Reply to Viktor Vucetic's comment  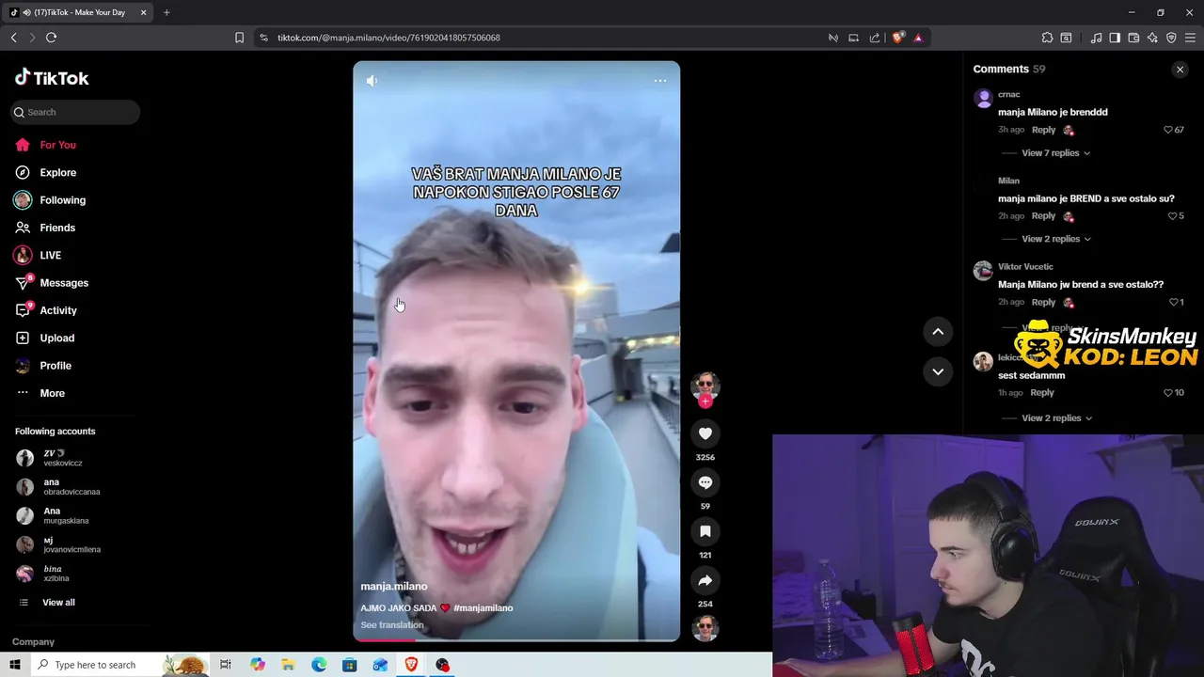(x=1043, y=302)
